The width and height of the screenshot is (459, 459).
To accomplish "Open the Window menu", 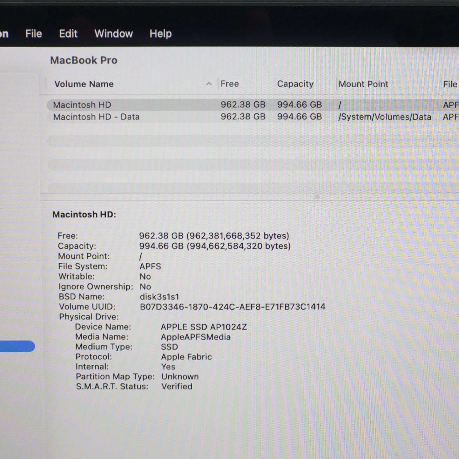I will [x=113, y=33].
